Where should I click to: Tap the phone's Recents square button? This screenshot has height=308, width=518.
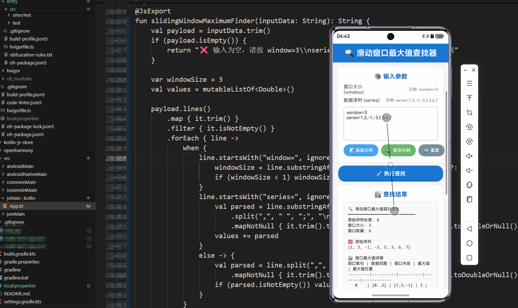[x=469, y=258]
